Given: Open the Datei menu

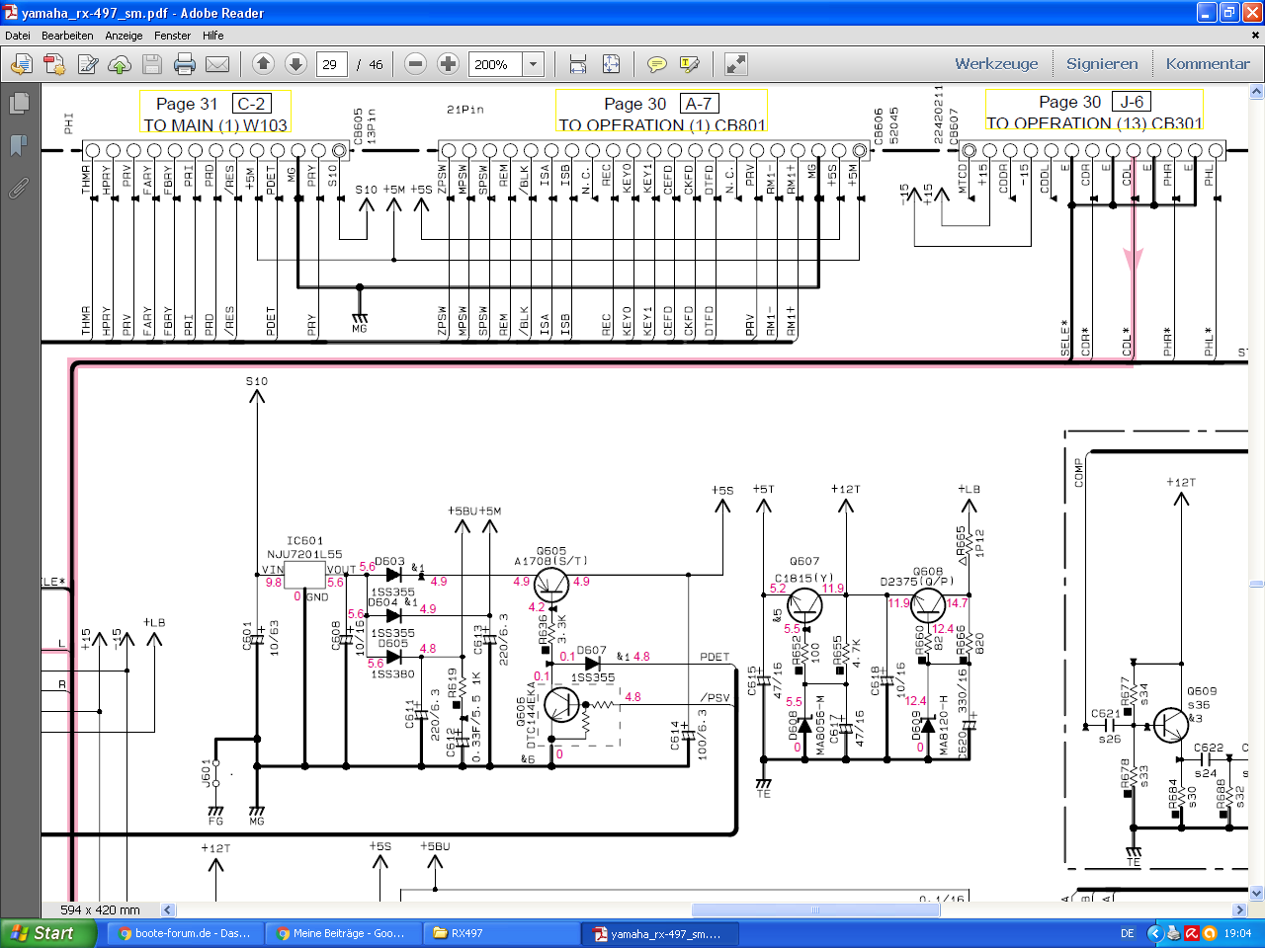Looking at the screenshot, I should 18,36.
